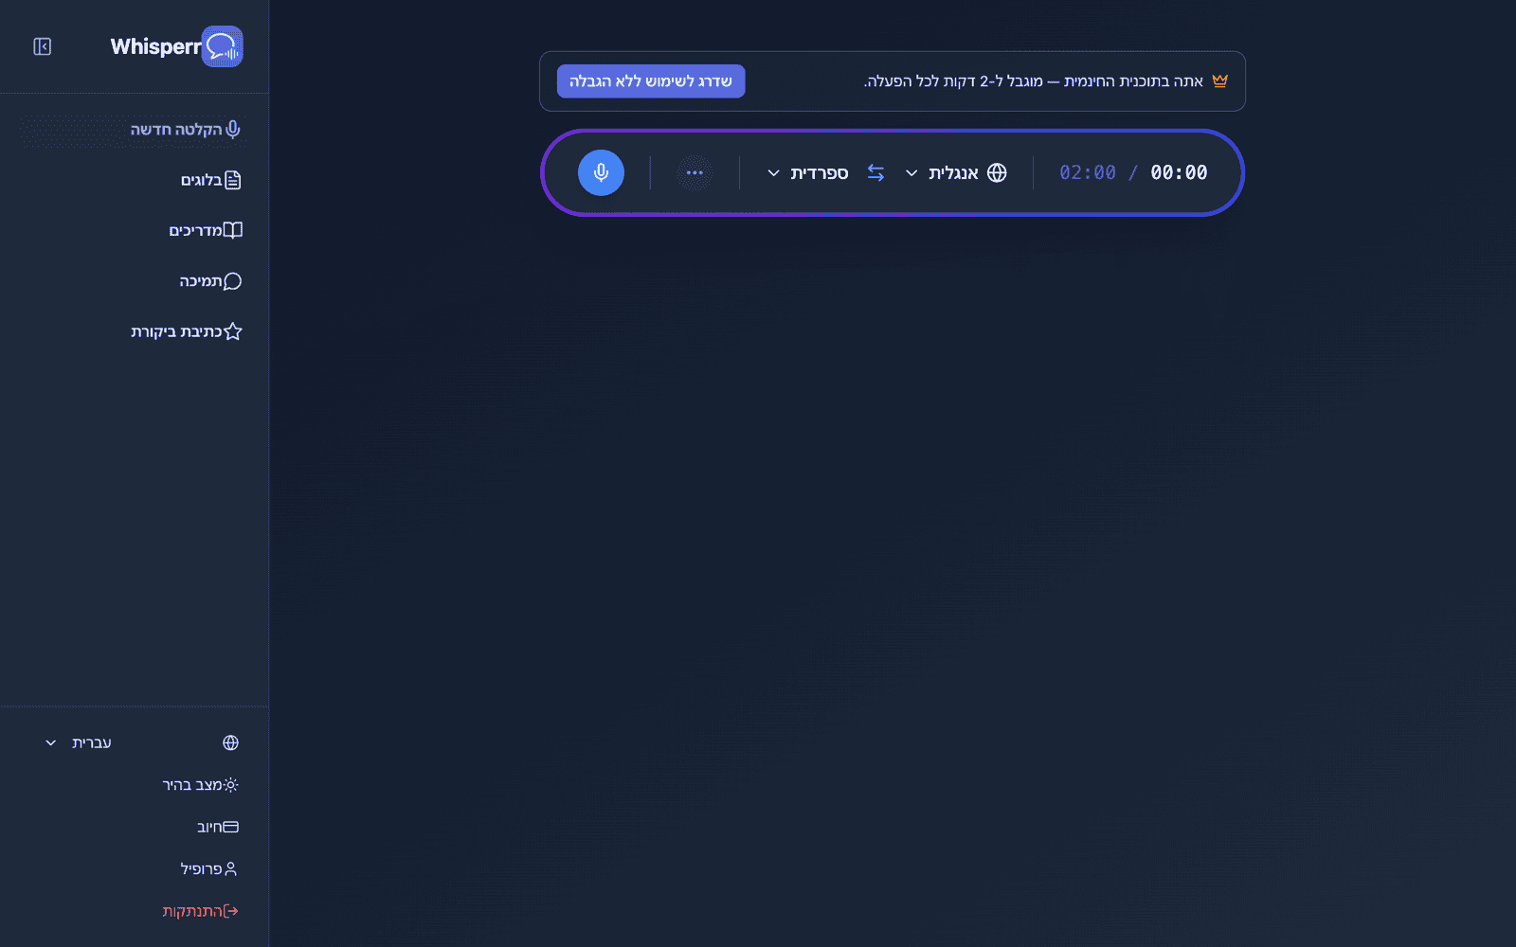Click the star icon beside כתיבת ביקורת
The image size is (1516, 947).
click(x=233, y=331)
